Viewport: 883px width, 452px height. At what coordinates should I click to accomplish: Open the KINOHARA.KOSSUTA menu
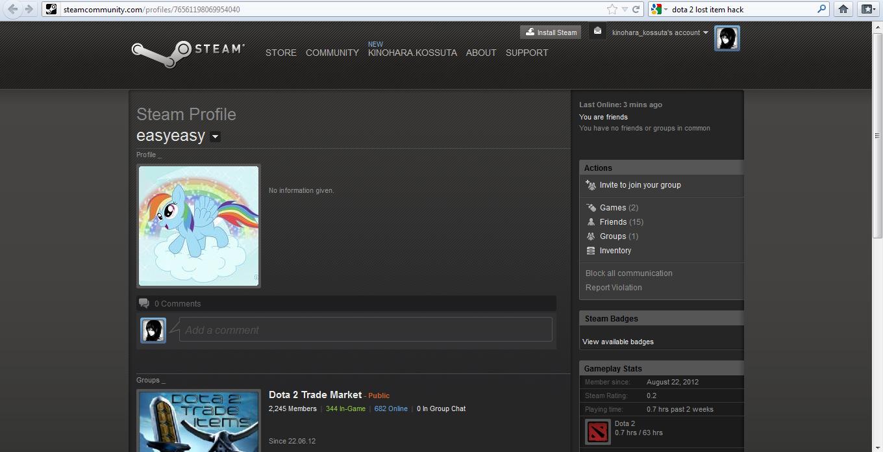[x=412, y=53]
